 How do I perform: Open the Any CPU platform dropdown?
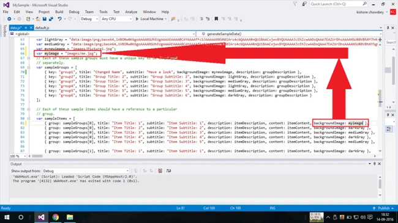pos(116,19)
